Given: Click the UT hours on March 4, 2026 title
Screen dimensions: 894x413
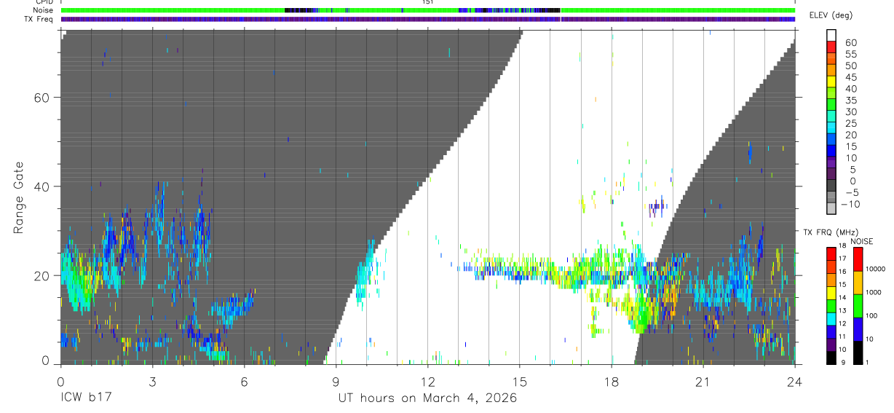Looking at the screenshot, I should 427,398.
